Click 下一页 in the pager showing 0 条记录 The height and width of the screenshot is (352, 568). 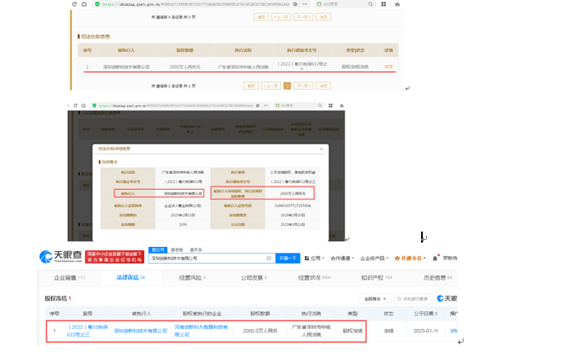click(x=304, y=17)
